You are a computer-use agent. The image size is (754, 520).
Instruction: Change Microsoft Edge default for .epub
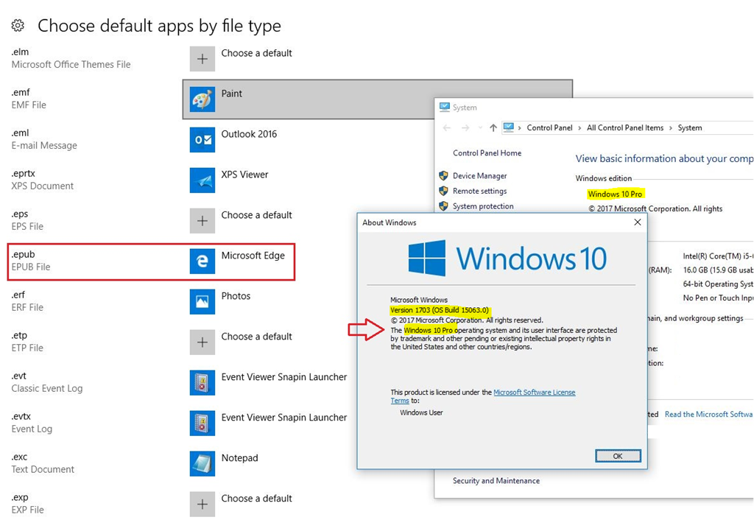click(x=253, y=256)
